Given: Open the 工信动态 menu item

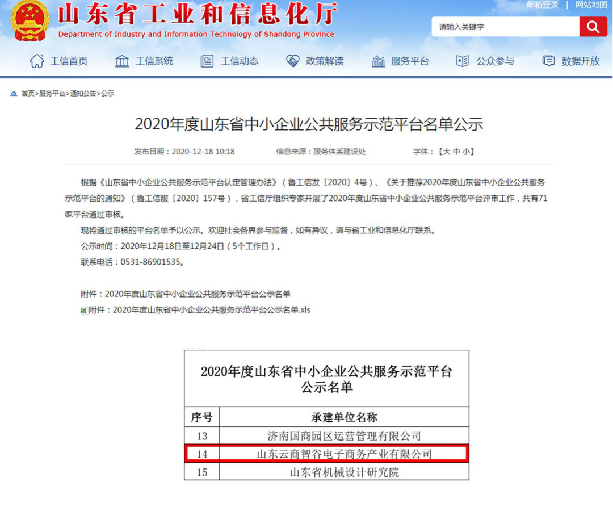Looking at the screenshot, I should [240, 61].
